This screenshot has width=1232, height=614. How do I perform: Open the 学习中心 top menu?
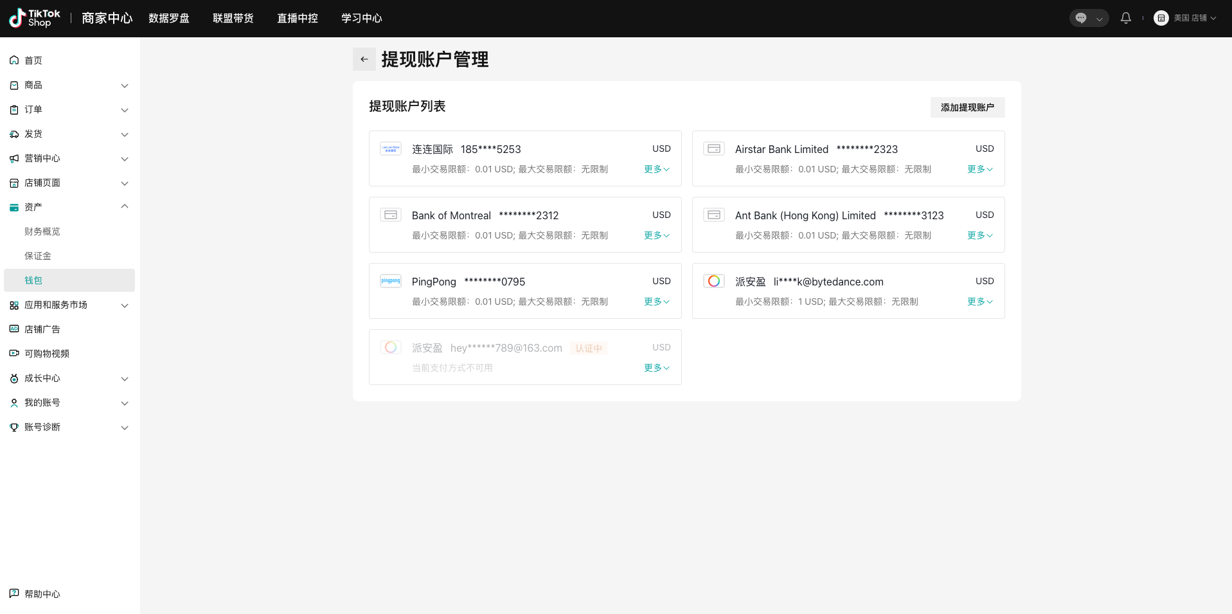(362, 18)
